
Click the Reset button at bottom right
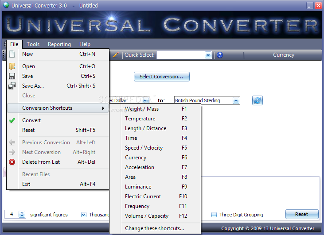[x=302, y=214]
